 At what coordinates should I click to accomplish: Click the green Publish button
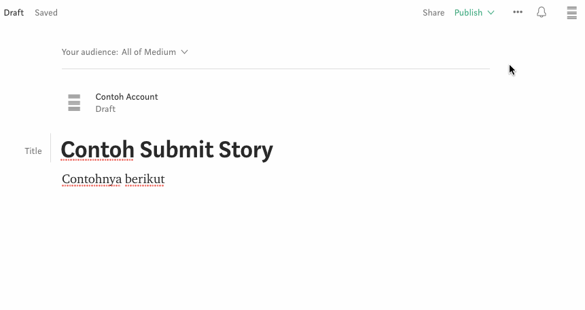(468, 13)
